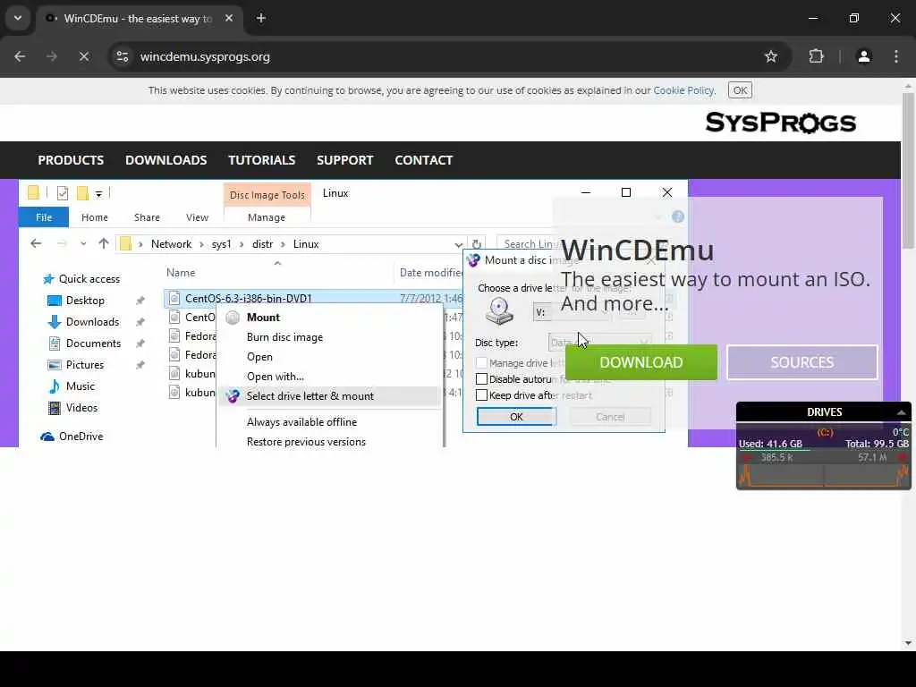916x687 pixels.
Task: Choose Open with... from context menu
Action: pyautogui.click(x=276, y=377)
